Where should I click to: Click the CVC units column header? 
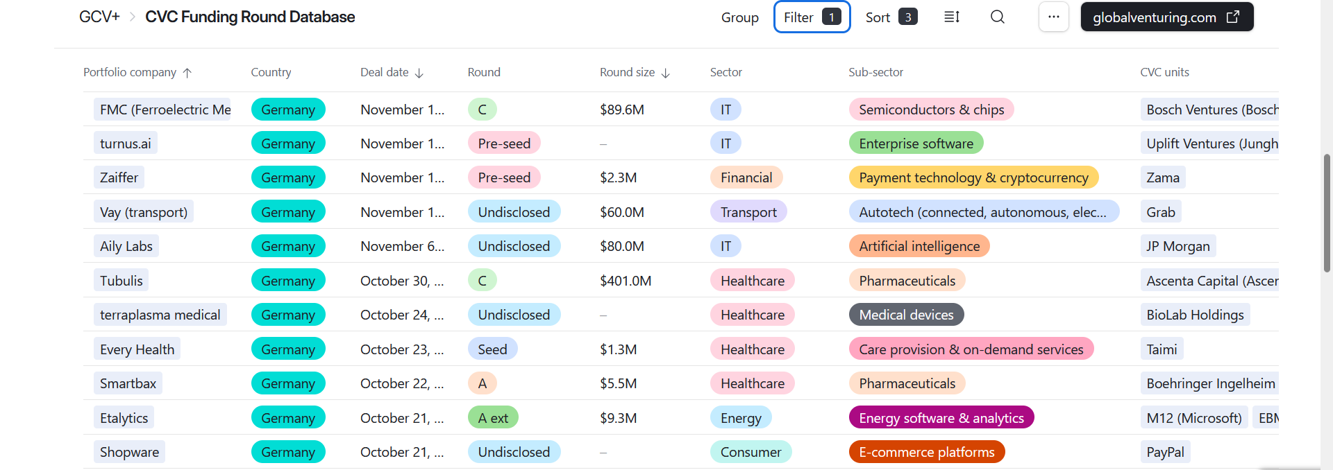[x=1164, y=73]
